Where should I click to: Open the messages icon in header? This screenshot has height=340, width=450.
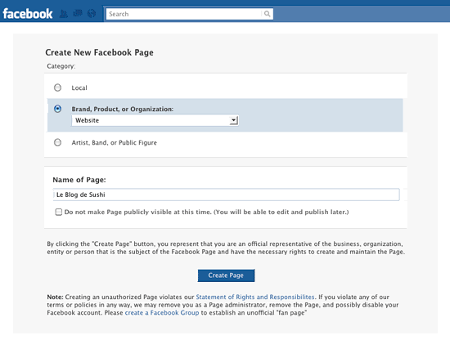coord(78,13)
